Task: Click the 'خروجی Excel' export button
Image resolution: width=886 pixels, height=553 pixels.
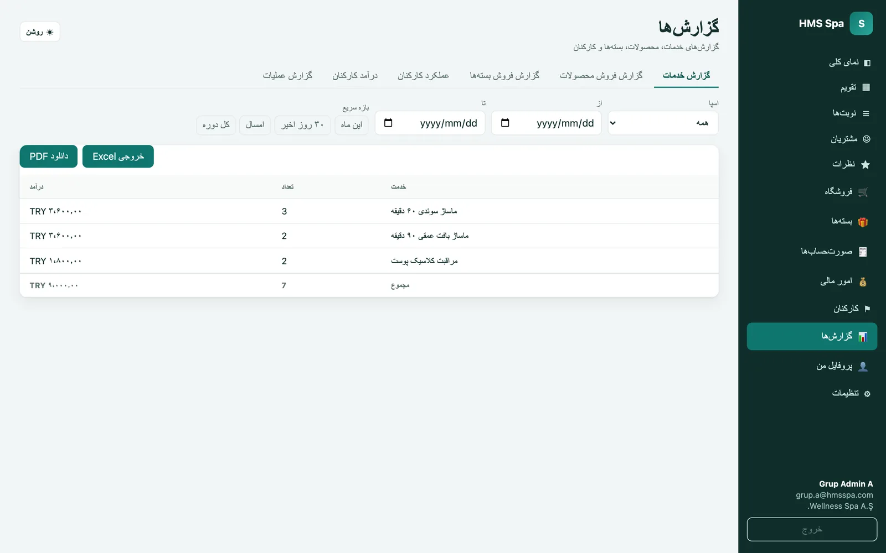Action: 118,156
